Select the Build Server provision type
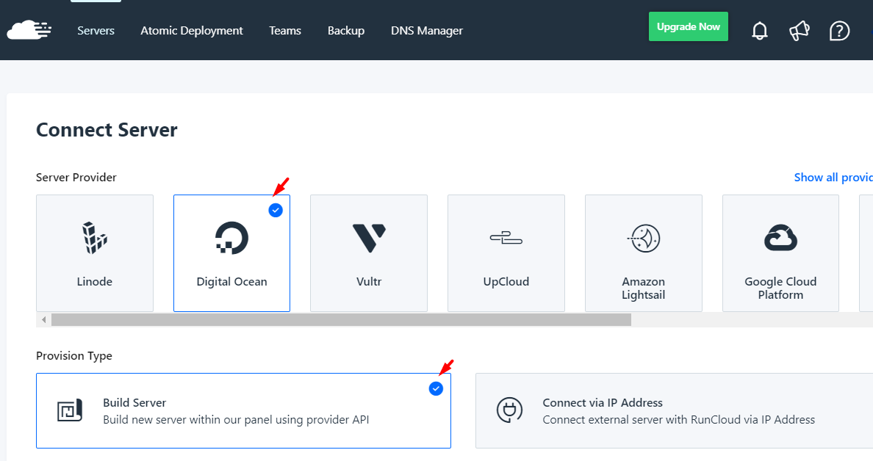The width and height of the screenshot is (873, 461). (x=243, y=410)
